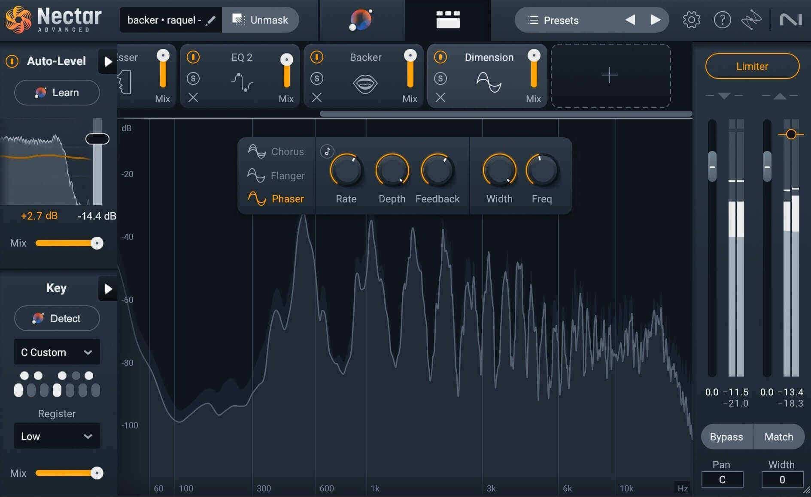
Task: Select the EQ 2 module curve icon
Action: coord(242,82)
